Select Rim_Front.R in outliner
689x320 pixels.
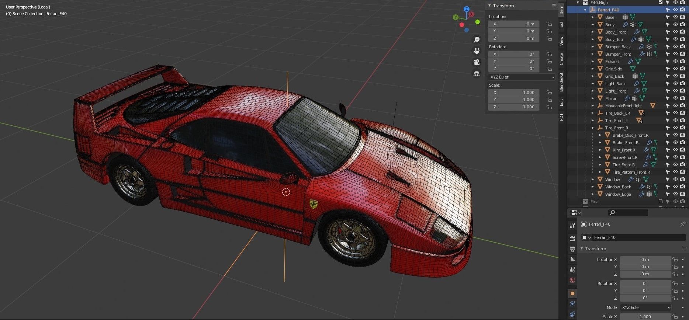[624, 150]
